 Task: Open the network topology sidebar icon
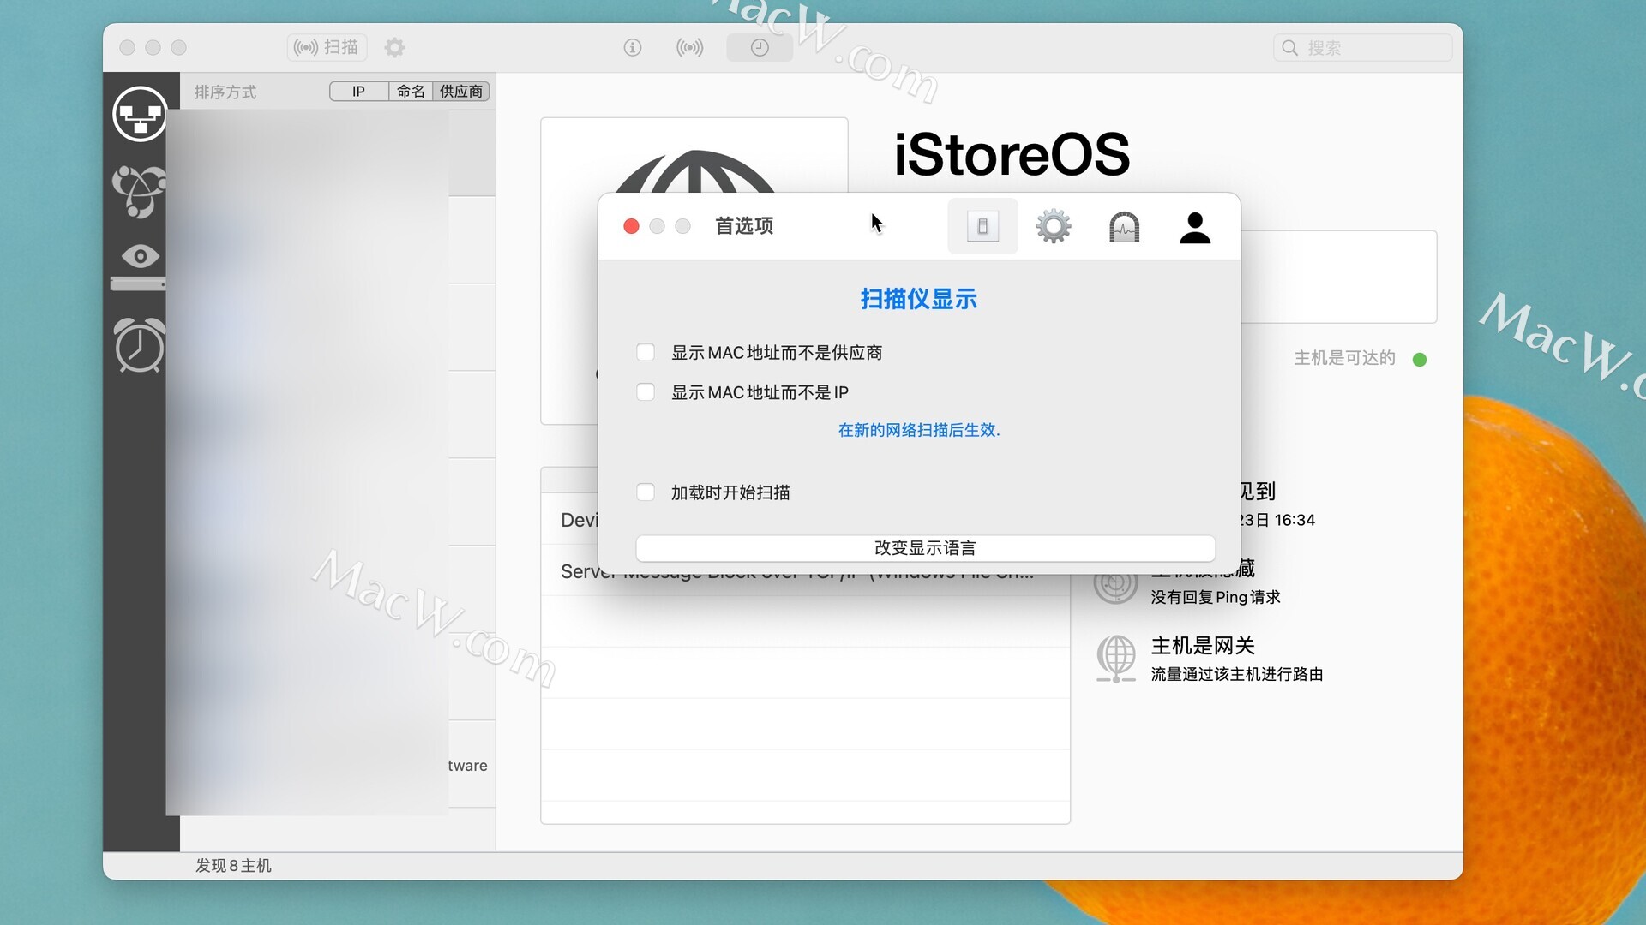pos(139,190)
